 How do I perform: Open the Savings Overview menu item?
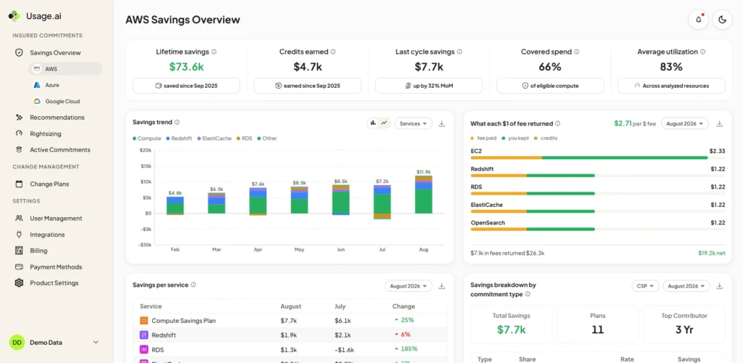tap(55, 52)
